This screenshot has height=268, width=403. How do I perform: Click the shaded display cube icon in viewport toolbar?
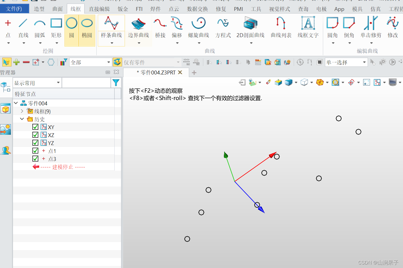click(289, 82)
